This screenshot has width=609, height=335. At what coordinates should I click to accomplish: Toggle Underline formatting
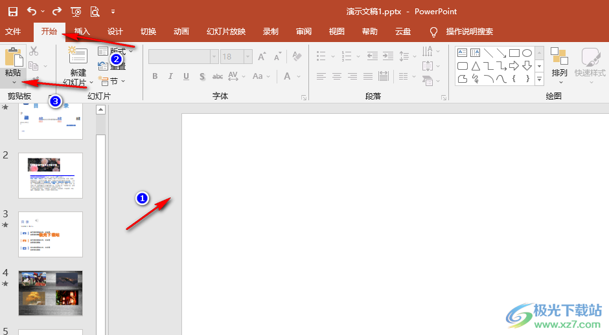[x=186, y=76]
